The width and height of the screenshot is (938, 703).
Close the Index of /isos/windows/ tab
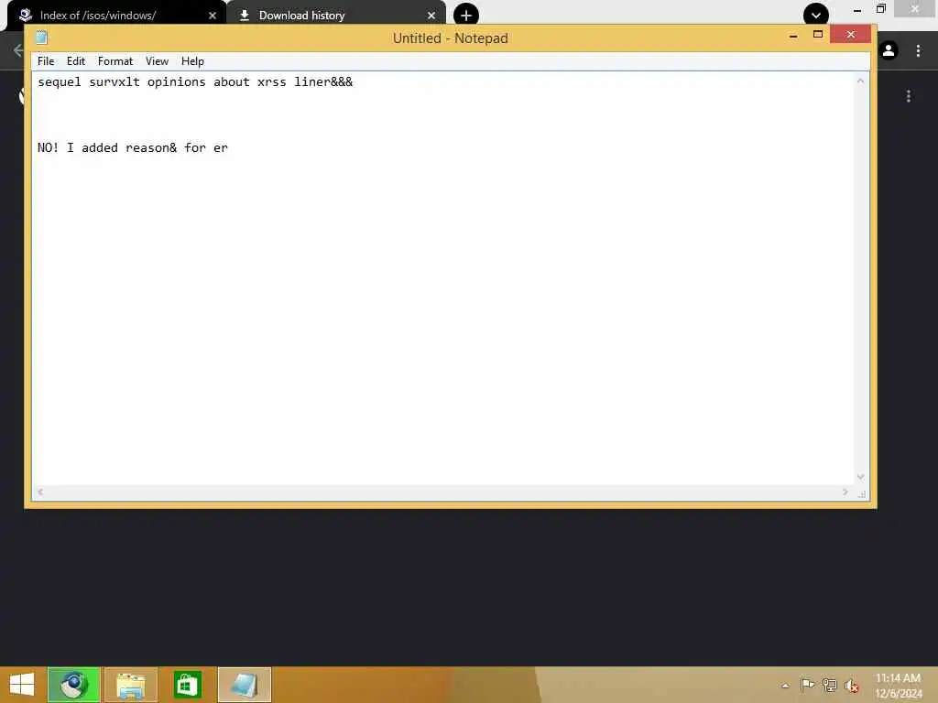click(213, 16)
